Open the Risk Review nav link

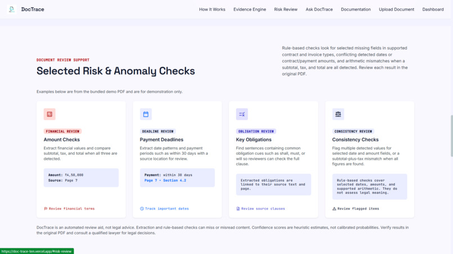286,9
